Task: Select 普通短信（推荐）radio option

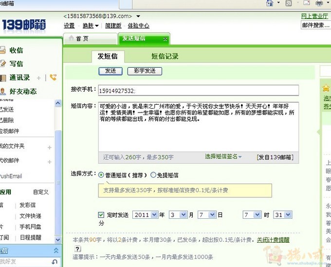Action: (x=101, y=175)
